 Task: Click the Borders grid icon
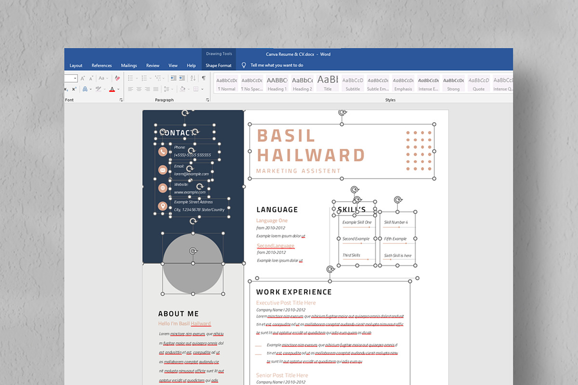pyautogui.click(x=196, y=89)
